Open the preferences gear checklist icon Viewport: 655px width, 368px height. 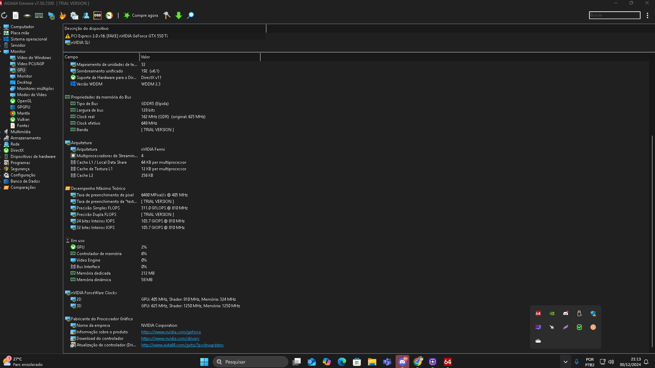[x=74, y=15]
